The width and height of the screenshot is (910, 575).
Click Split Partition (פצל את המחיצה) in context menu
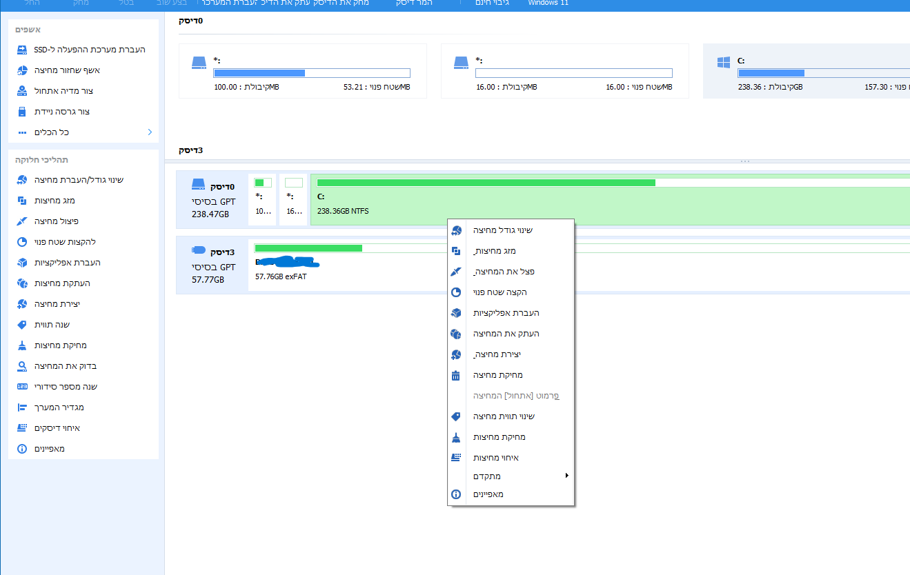click(x=504, y=272)
